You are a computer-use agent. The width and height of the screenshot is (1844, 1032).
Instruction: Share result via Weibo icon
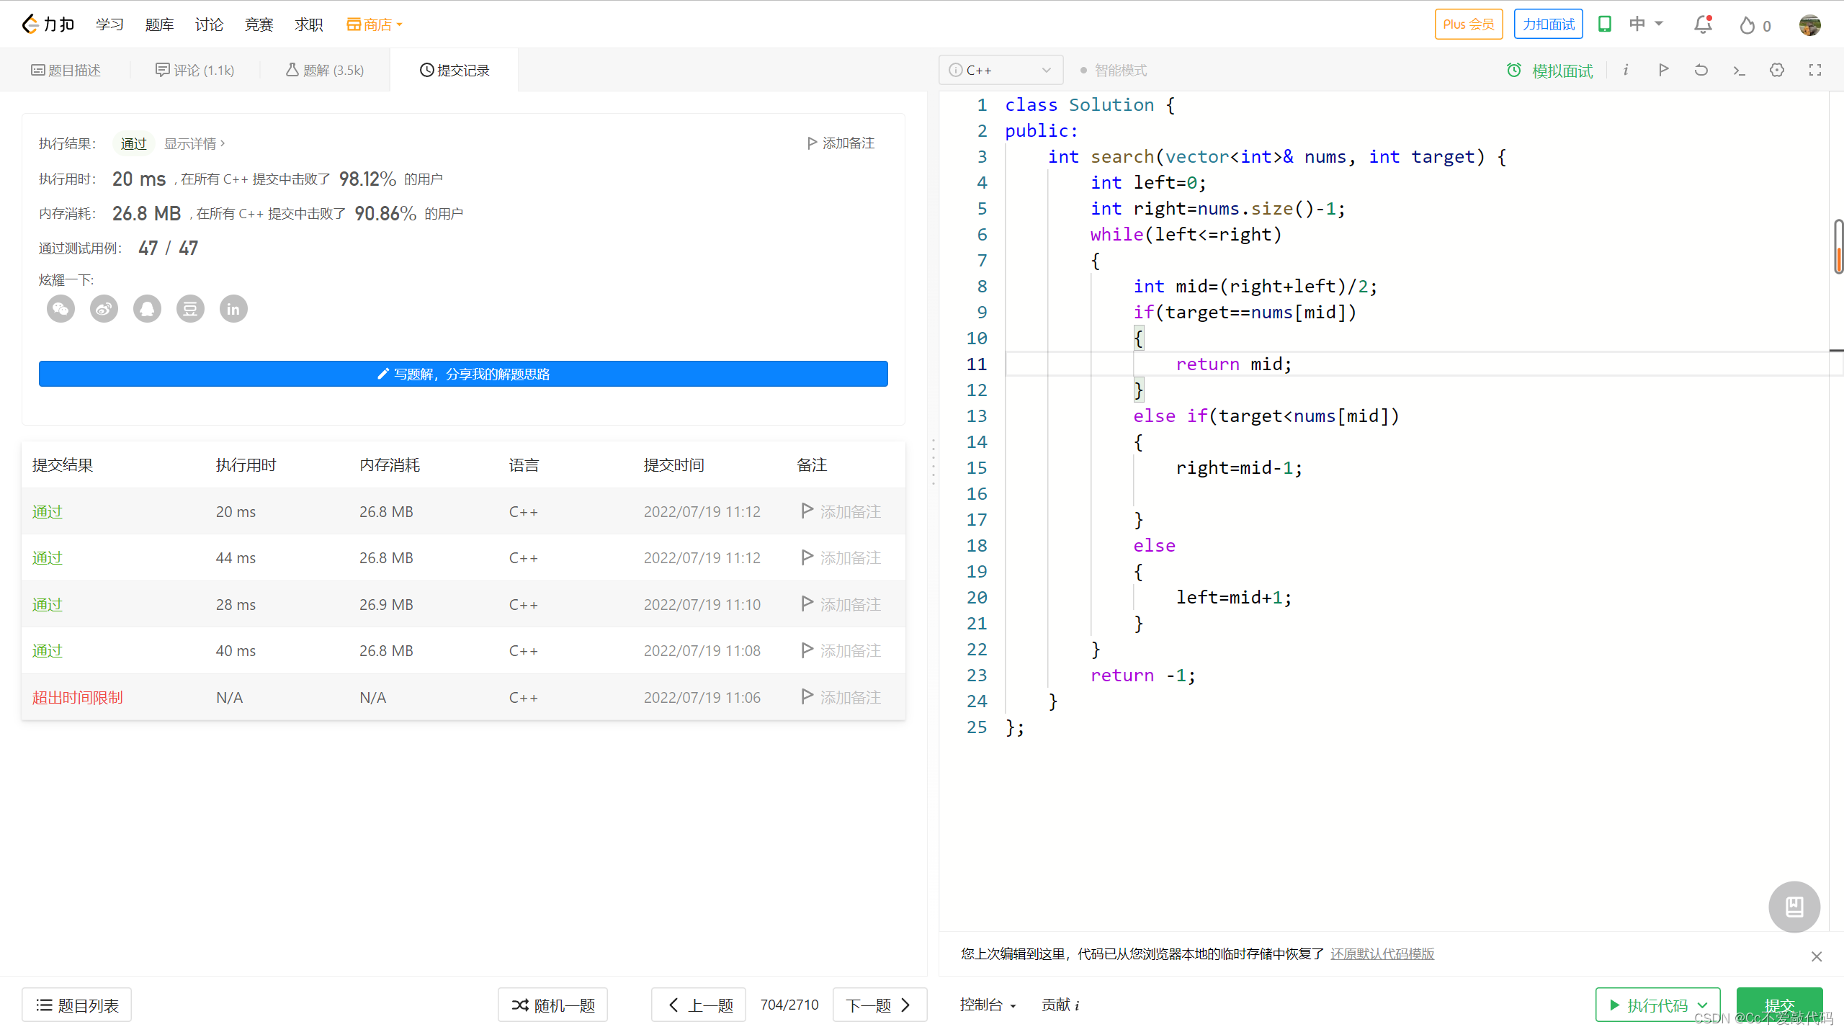coord(104,309)
